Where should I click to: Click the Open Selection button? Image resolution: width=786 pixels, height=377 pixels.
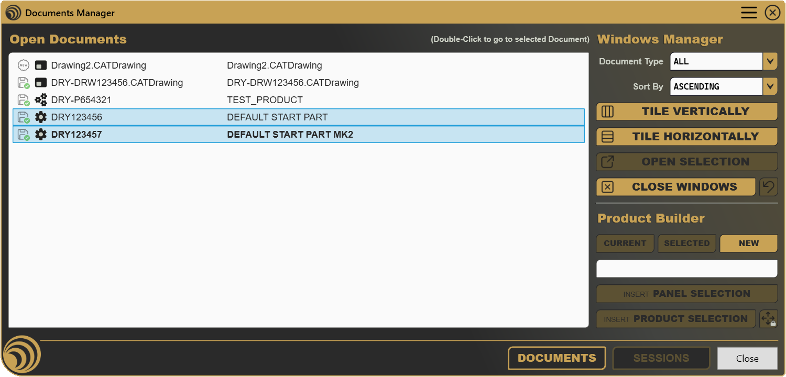(x=687, y=162)
